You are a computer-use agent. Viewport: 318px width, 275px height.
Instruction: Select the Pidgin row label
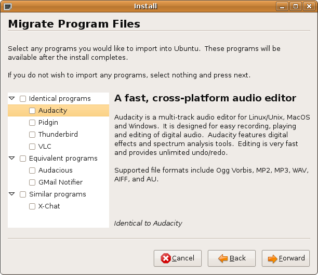(x=48, y=123)
